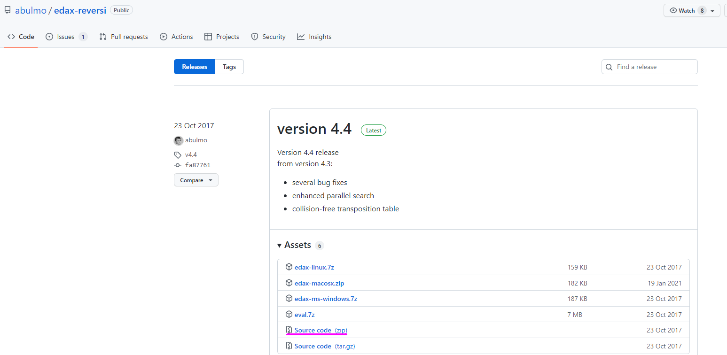This screenshot has height=355, width=727.
Task: Click the Watch button
Action: click(692, 10)
